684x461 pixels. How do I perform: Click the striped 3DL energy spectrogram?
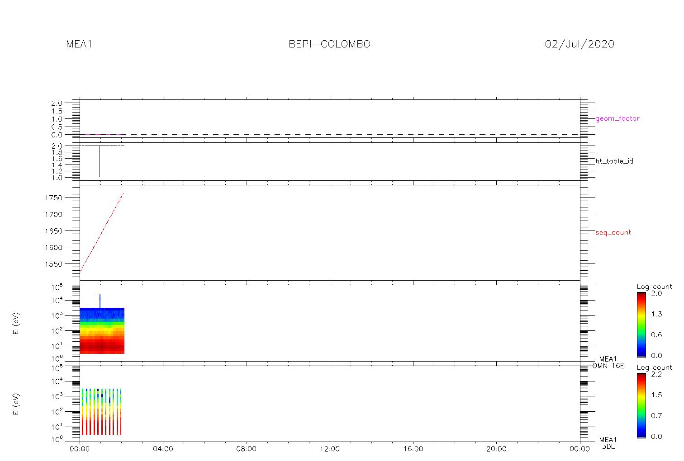pos(101,411)
